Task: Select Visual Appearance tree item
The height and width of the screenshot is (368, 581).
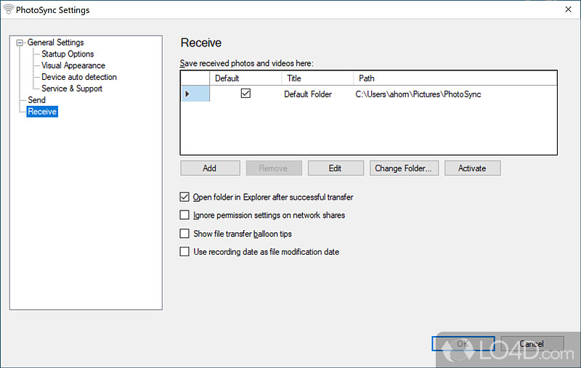Action: point(73,65)
